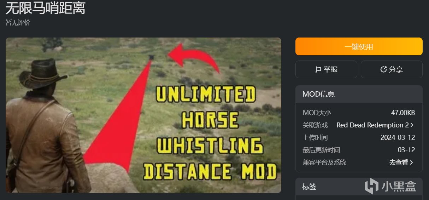
Task: Click the upload date 2024-03-12
Action: [398, 138]
